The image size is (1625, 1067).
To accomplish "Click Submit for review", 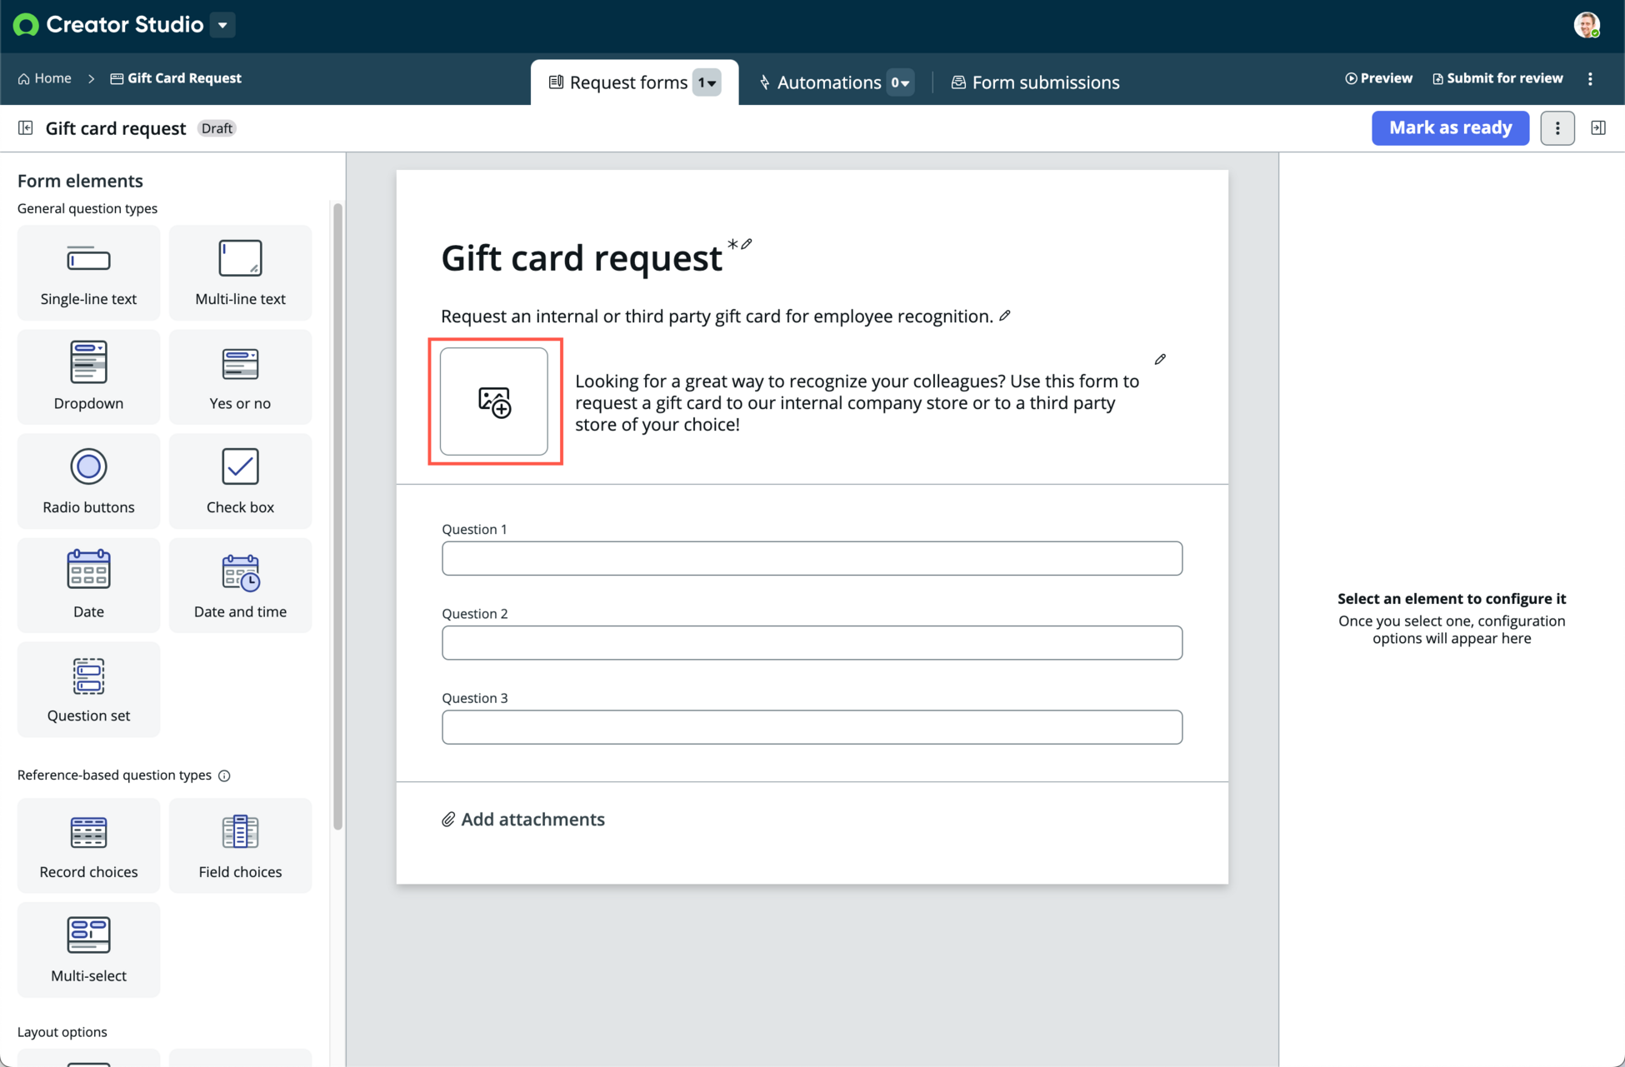I will 1497,78.
